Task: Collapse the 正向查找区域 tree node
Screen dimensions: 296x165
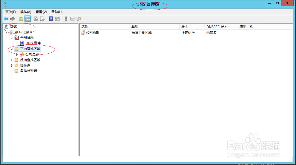Action: tap(12, 49)
